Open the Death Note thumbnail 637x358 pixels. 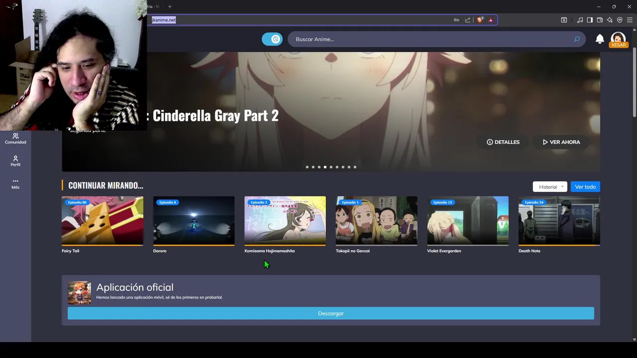tap(559, 221)
